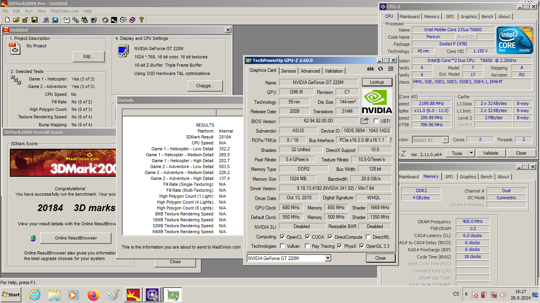Open Windows Explorer folder on taskbar

54,295
